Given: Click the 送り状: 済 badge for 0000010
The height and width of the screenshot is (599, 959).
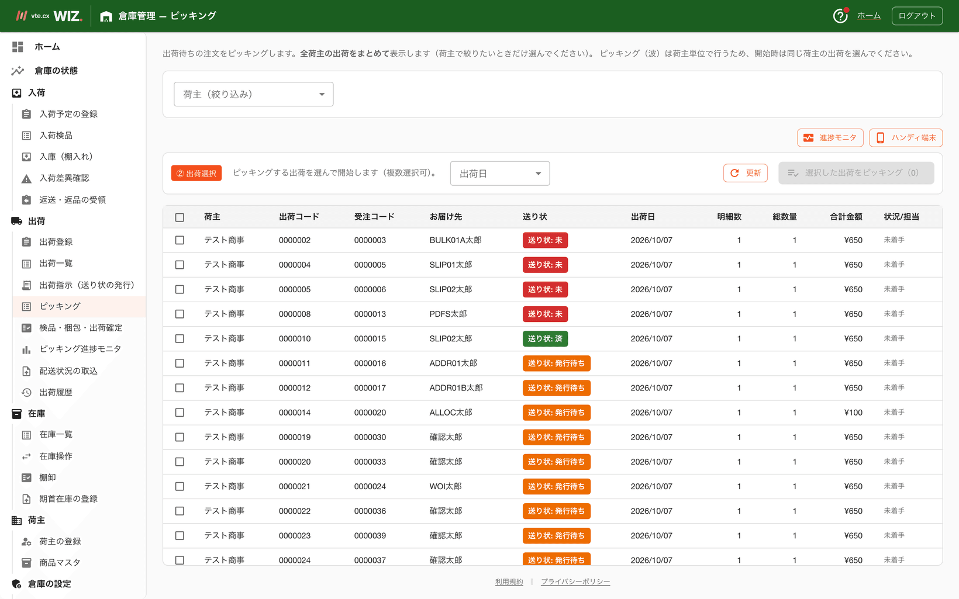Looking at the screenshot, I should click(545, 339).
